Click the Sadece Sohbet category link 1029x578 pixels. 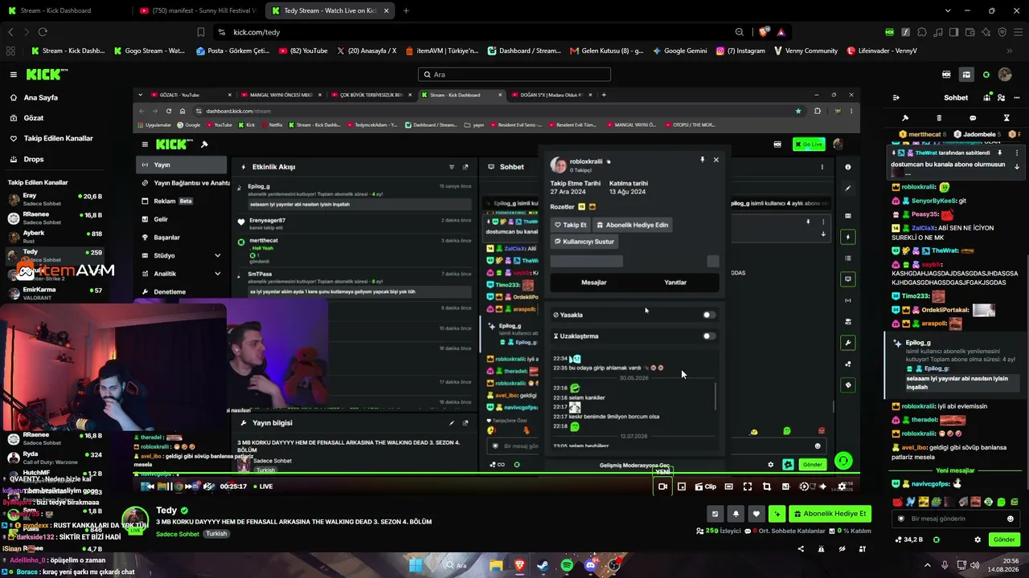click(178, 534)
